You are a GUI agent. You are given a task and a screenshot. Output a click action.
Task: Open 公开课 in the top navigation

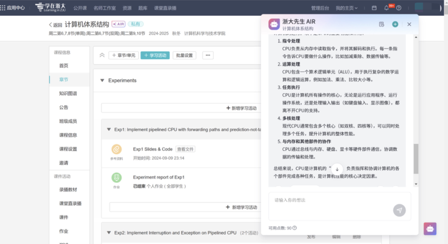tap(80, 8)
